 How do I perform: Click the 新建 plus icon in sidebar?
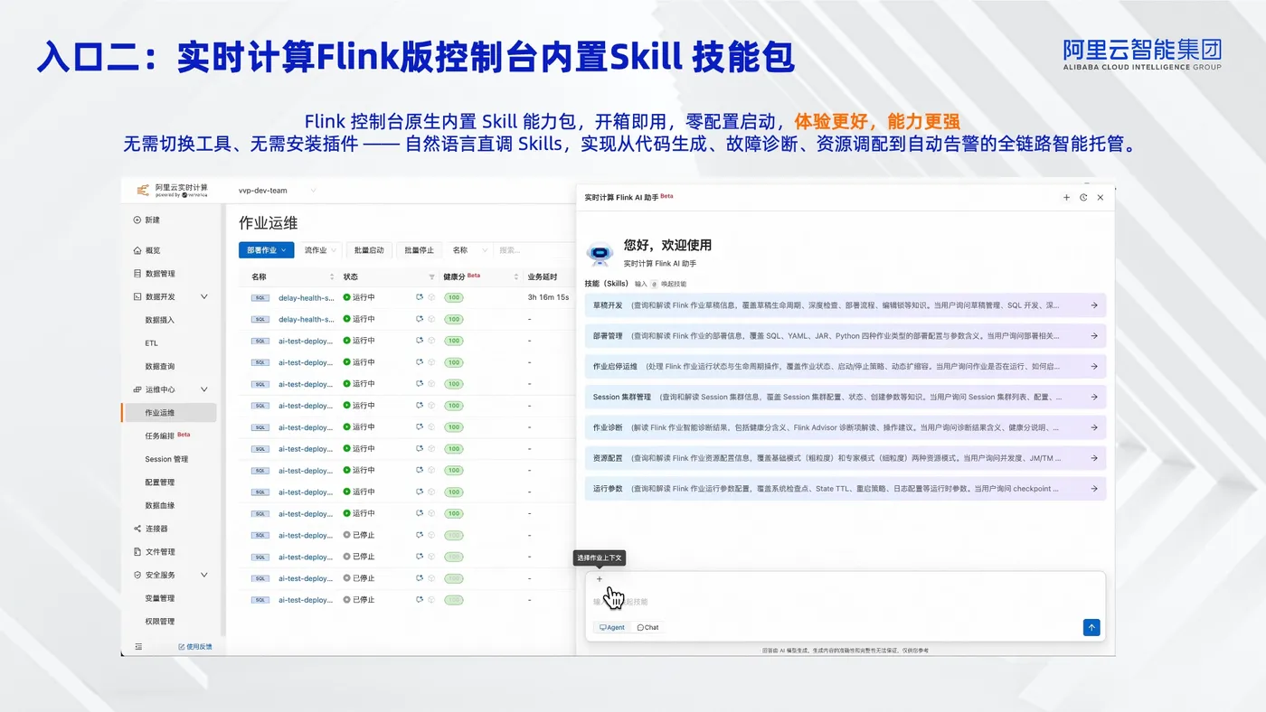[137, 220]
